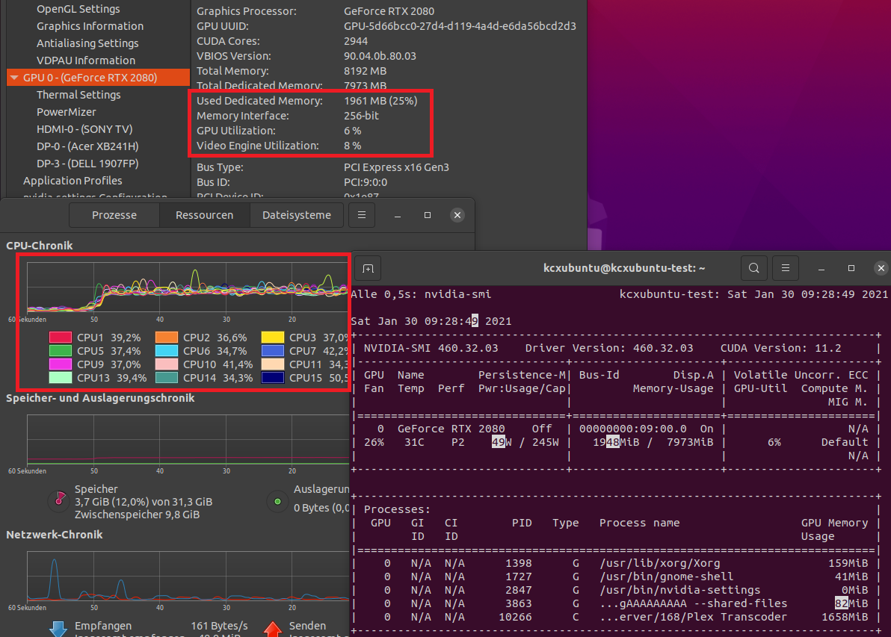891x637 pixels.
Task: Click the Empfangen download arrow icon
Action: click(x=58, y=629)
